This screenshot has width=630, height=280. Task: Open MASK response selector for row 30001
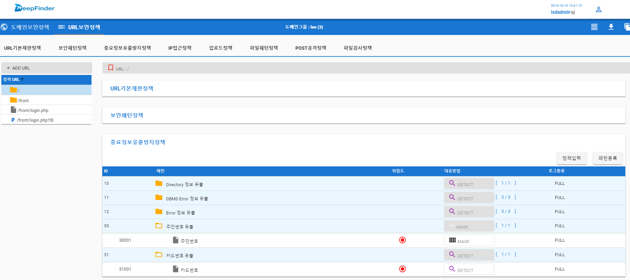[469, 240]
